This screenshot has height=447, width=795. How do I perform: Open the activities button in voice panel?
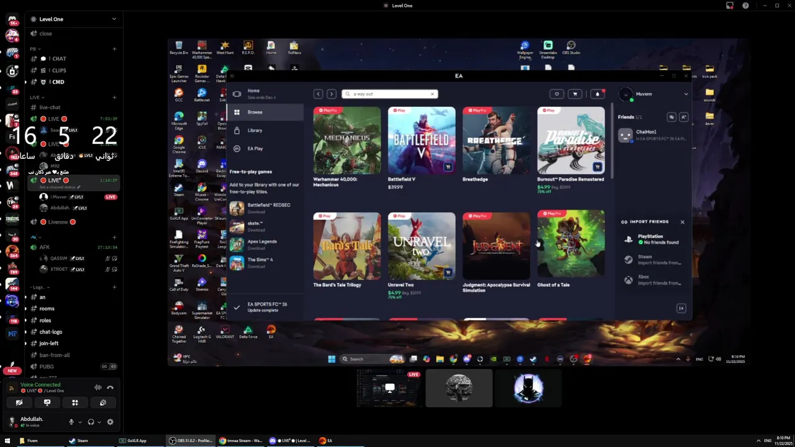75,402
